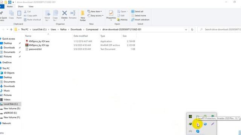241x135 pixels.
Task: Open the Easy access dropdown
Action: [95, 16]
